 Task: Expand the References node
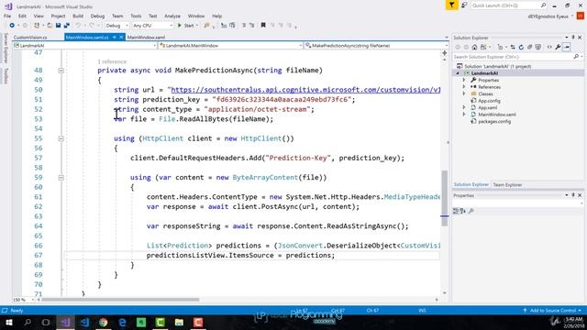tap(464, 87)
